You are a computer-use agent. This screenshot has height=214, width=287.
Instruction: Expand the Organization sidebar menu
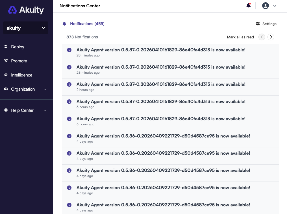tap(45, 89)
